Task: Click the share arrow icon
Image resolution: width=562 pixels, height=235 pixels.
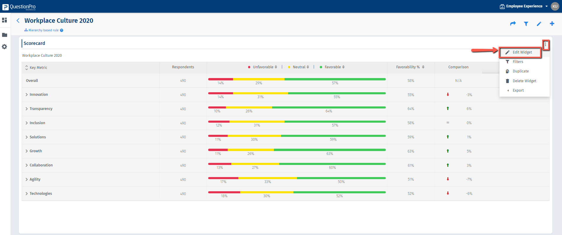Action: tap(513, 24)
